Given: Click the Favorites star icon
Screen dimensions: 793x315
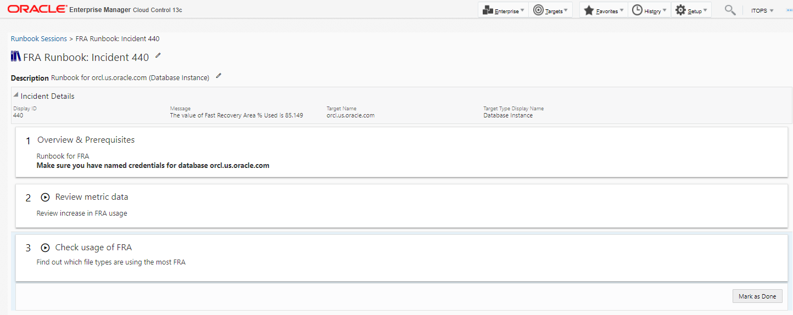Looking at the screenshot, I should [x=589, y=10].
